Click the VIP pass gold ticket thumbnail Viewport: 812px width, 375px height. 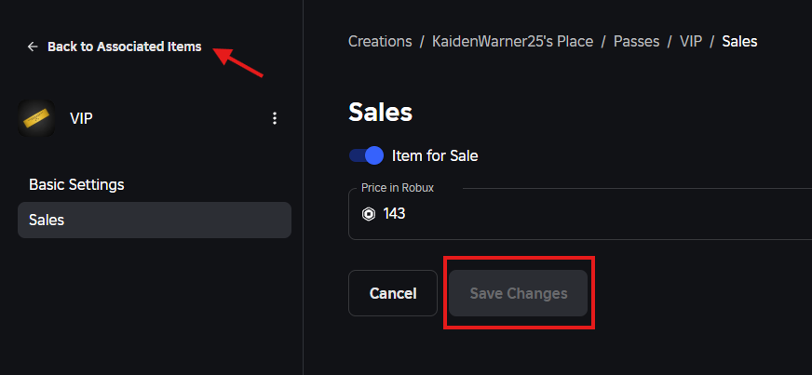pyautogui.click(x=36, y=118)
